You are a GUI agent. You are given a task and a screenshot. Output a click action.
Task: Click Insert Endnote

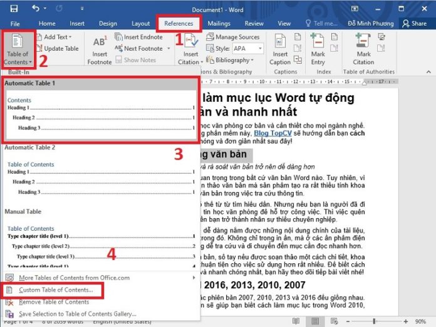click(x=138, y=37)
